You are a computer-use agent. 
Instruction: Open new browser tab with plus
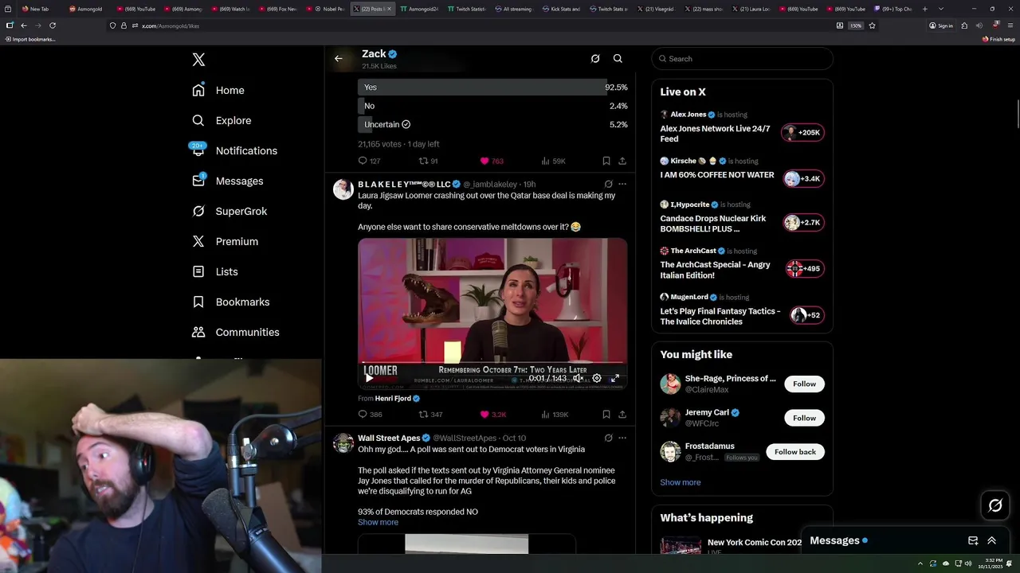pyautogui.click(x=924, y=9)
